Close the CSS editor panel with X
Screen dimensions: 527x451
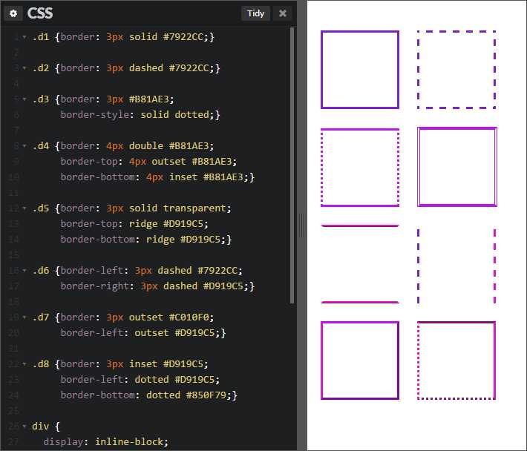tap(282, 13)
